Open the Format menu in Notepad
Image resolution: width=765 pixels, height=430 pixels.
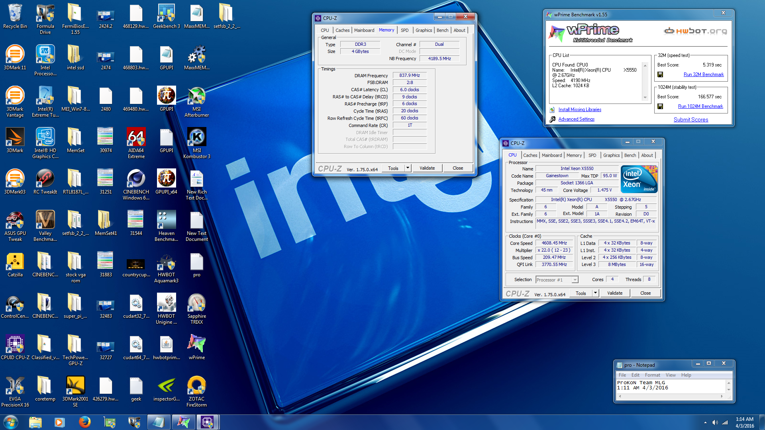[x=652, y=375]
